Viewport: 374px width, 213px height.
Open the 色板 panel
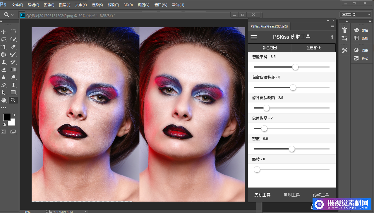(361, 38)
